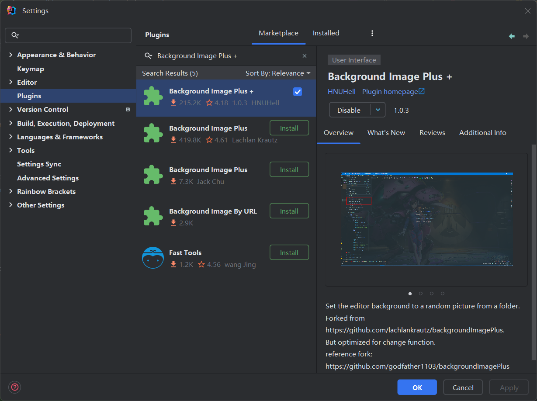Click the plugin search field text
The image size is (537, 401).
(x=197, y=56)
